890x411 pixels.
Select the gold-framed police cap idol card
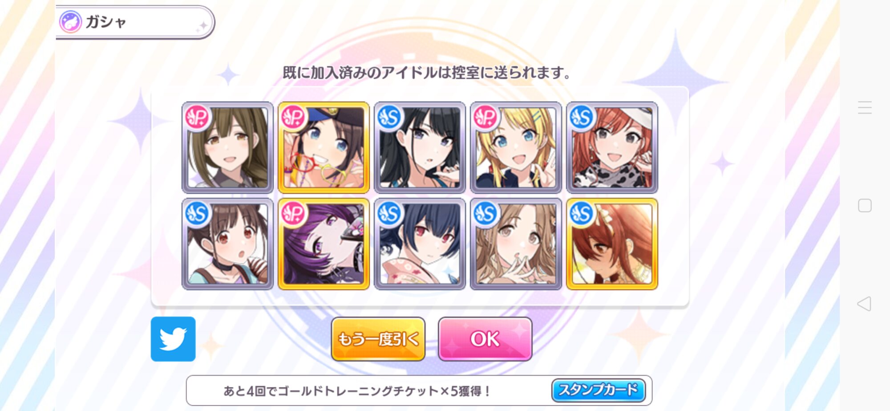coord(324,147)
